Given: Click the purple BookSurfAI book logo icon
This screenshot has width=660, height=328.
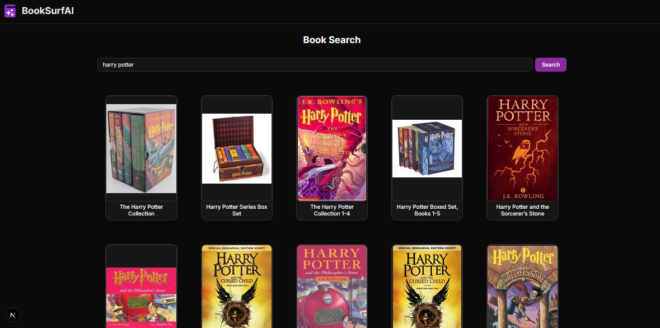Looking at the screenshot, I should coord(10,10).
